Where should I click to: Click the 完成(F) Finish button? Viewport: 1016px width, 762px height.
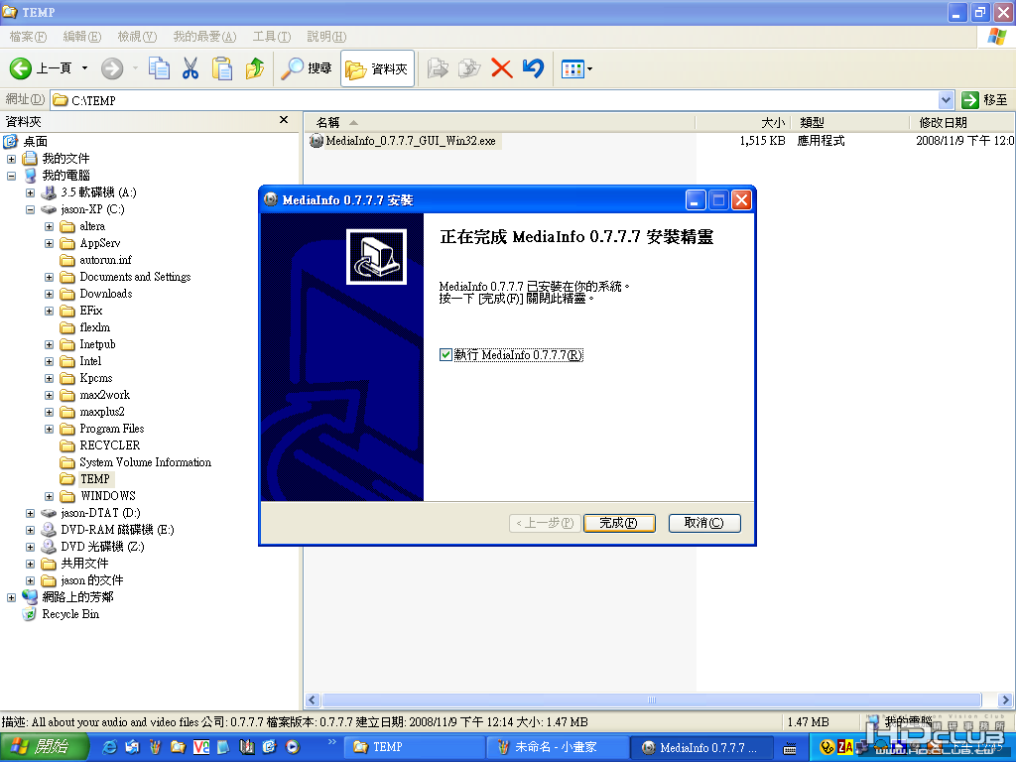[619, 523]
